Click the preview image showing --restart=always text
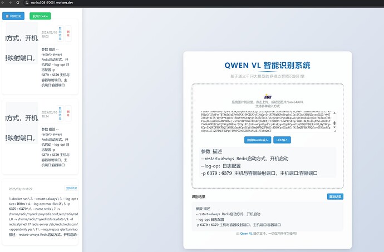 [268, 162]
